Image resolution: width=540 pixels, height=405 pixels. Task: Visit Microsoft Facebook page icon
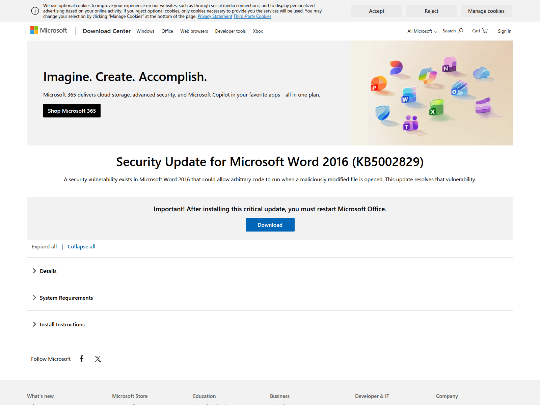(82, 359)
